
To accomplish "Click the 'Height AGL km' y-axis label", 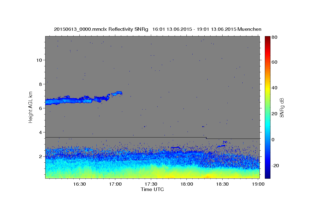I will (x=30, y=107).
